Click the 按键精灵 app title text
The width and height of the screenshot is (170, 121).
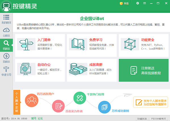(x=25, y=6)
